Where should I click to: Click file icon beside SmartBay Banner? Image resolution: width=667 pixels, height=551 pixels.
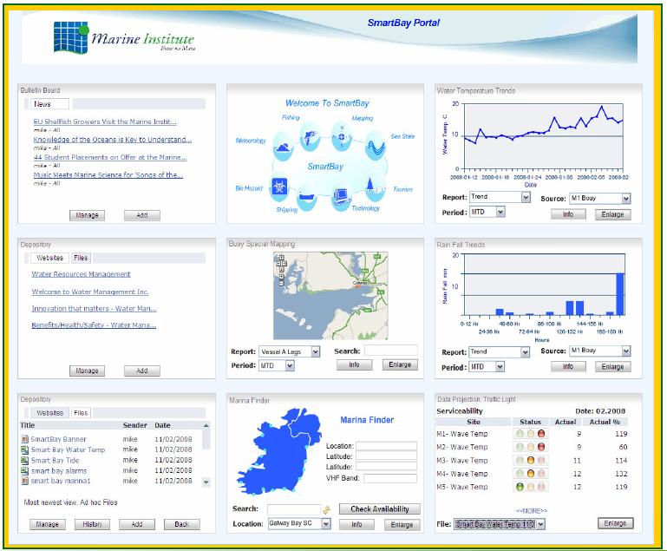point(25,438)
